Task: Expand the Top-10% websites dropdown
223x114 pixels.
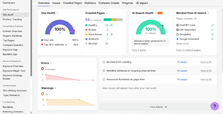Action: [x=66, y=45]
